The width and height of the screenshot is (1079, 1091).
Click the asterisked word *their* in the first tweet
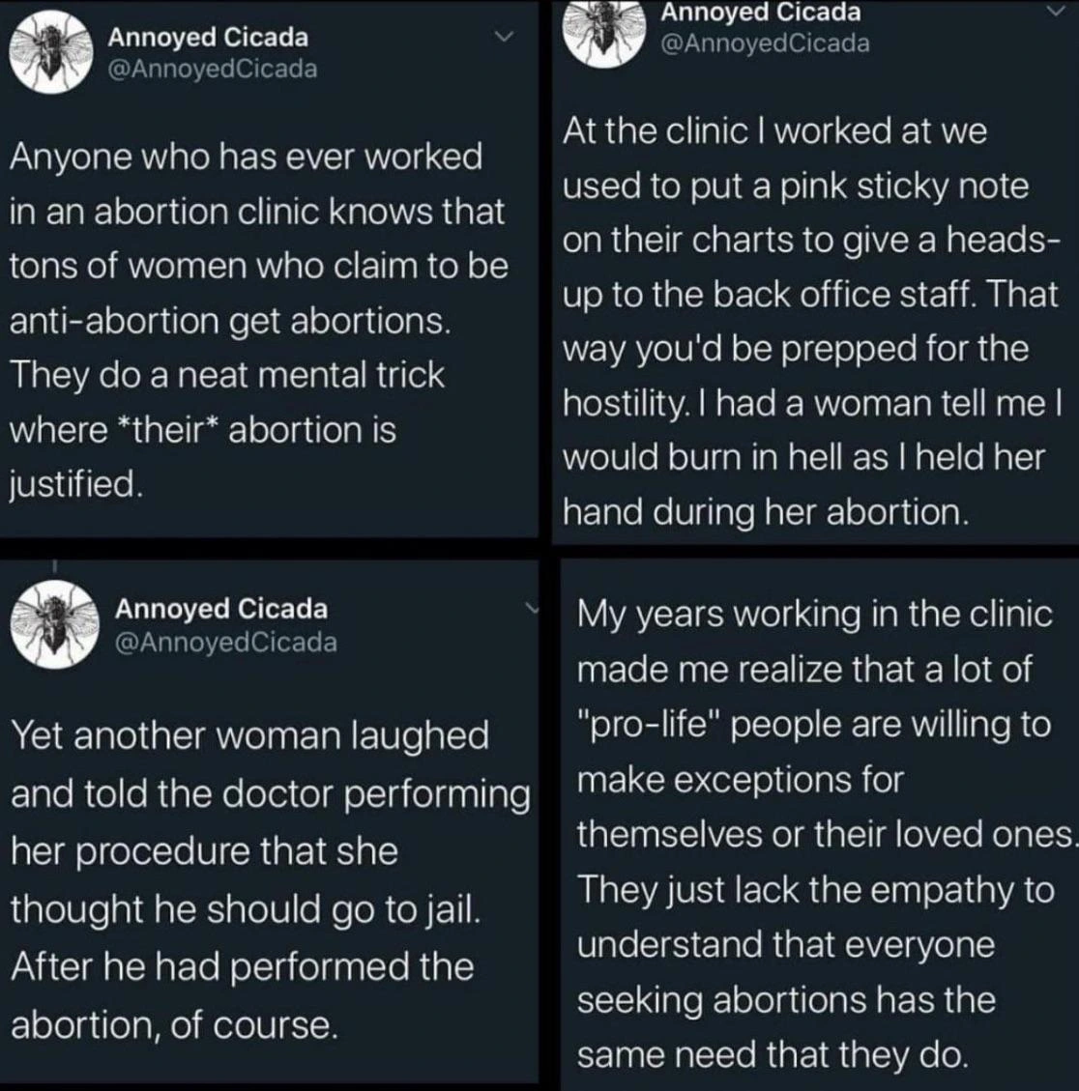[168, 430]
